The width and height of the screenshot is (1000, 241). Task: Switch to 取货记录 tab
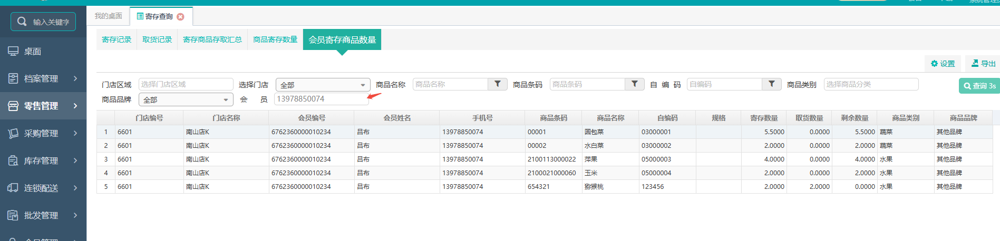(157, 39)
